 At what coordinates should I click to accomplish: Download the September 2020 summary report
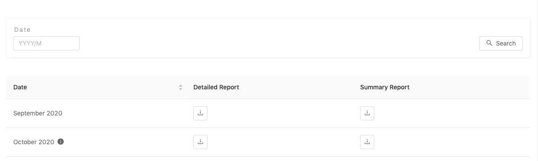(367, 113)
